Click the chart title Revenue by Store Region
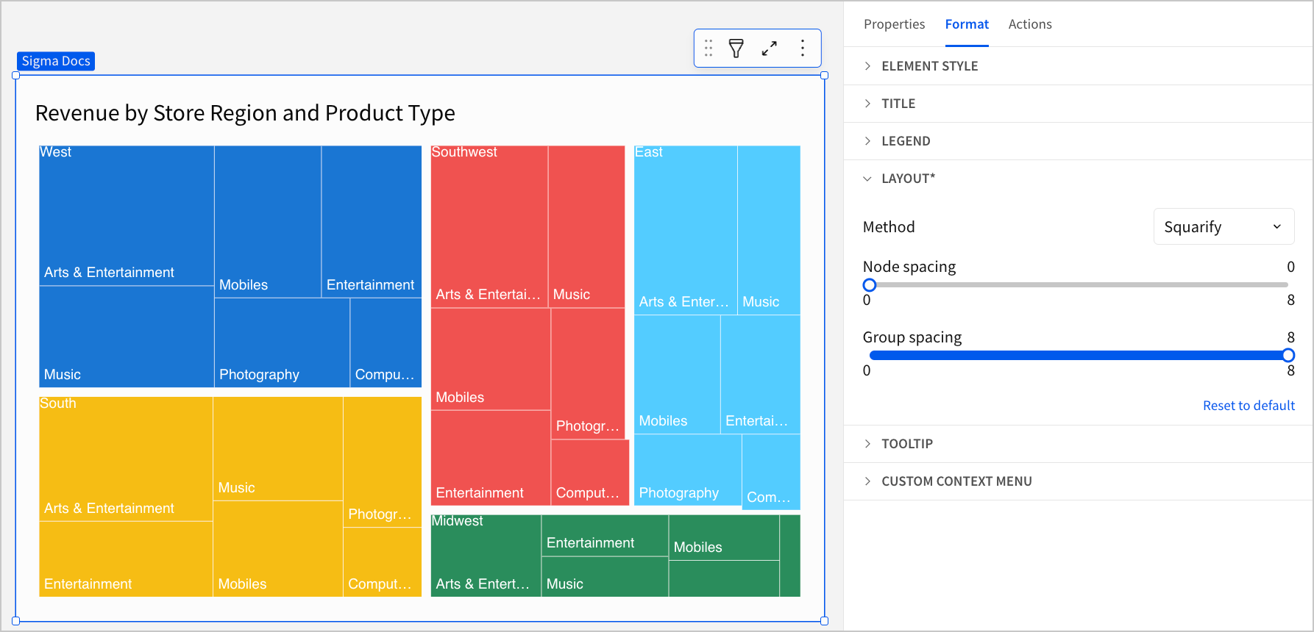This screenshot has height=632, width=1314. (x=245, y=113)
